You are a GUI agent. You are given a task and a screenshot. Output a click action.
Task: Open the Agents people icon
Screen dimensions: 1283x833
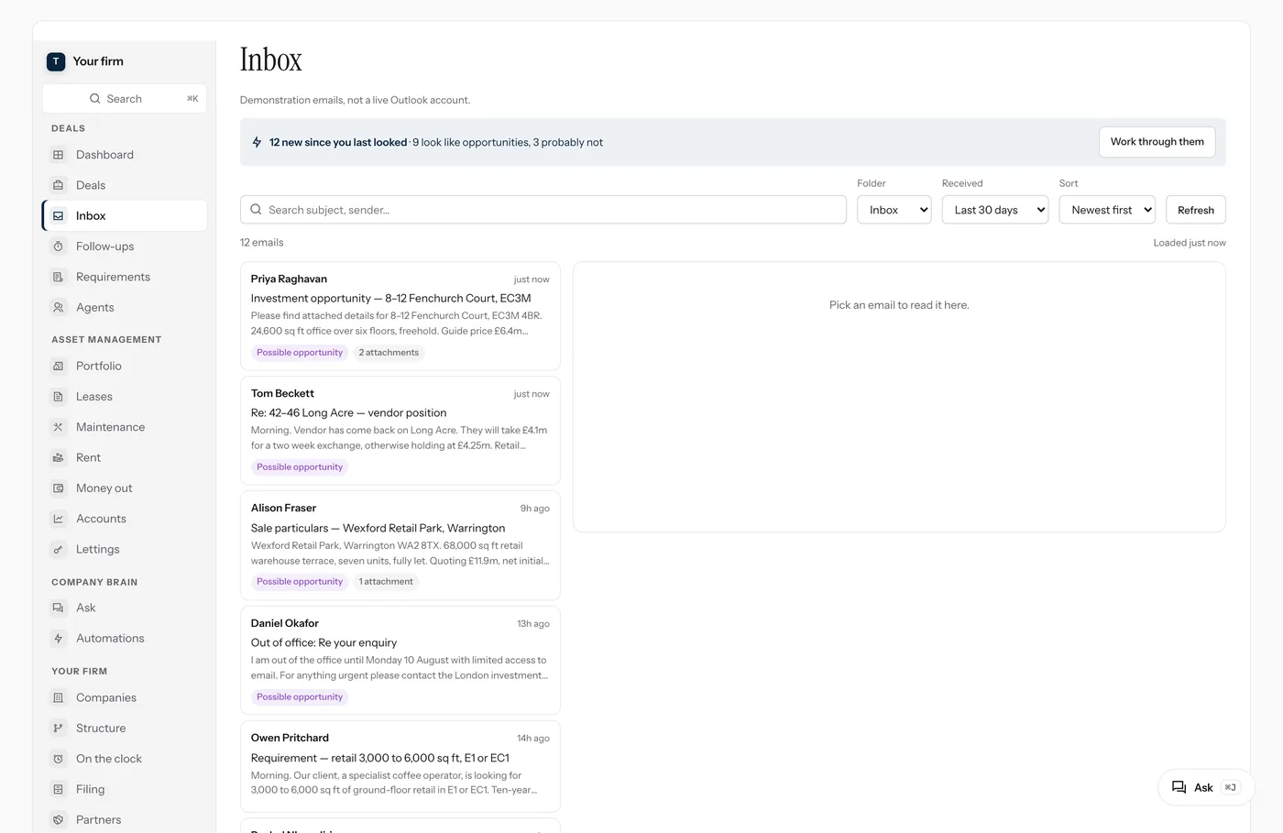click(59, 308)
